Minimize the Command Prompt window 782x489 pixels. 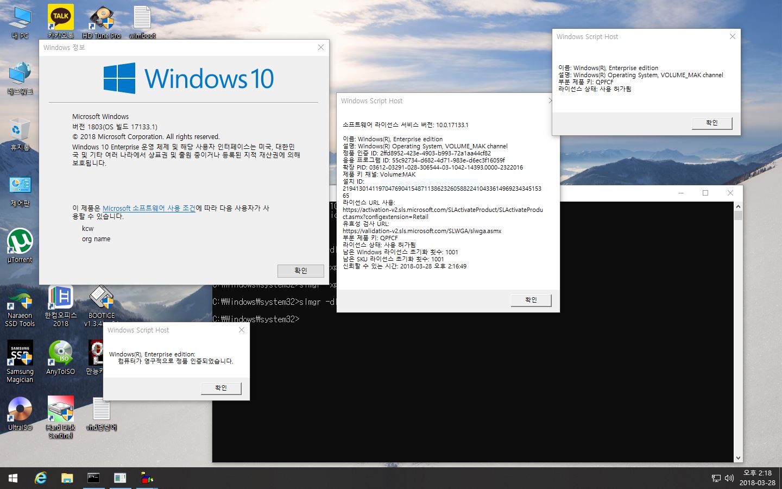click(x=680, y=193)
